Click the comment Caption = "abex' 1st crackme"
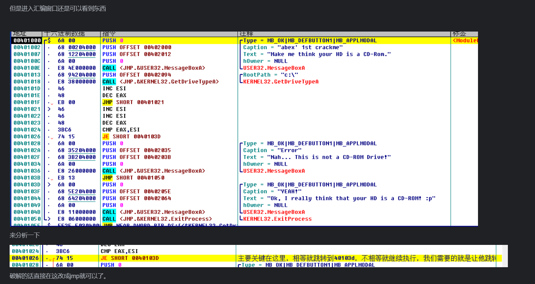This screenshot has width=535, height=284. 293,47
